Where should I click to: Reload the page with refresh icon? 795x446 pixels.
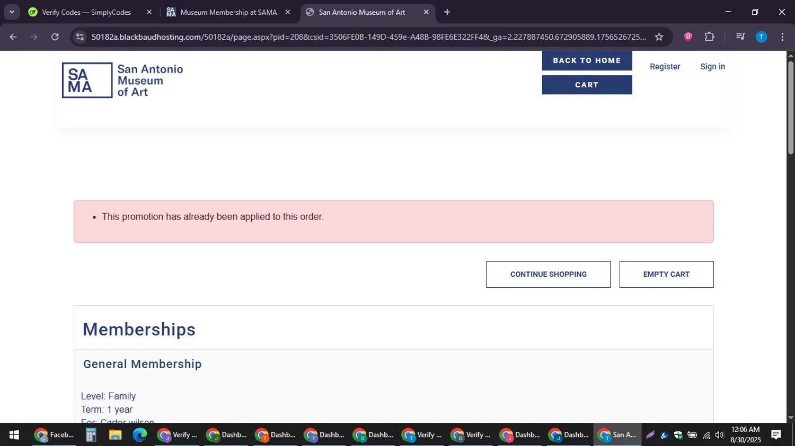[x=55, y=37]
